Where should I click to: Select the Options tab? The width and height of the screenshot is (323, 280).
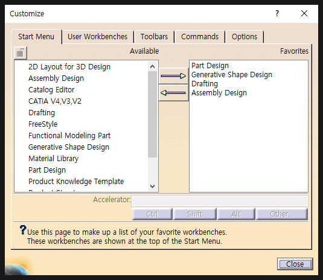(245, 37)
